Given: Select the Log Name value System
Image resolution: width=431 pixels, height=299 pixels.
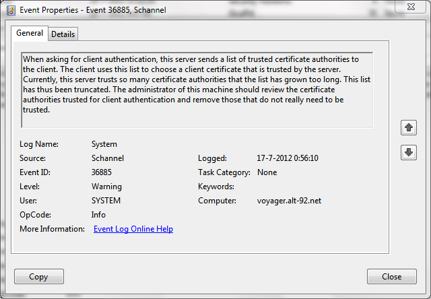Looking at the screenshot, I should [x=104, y=144].
